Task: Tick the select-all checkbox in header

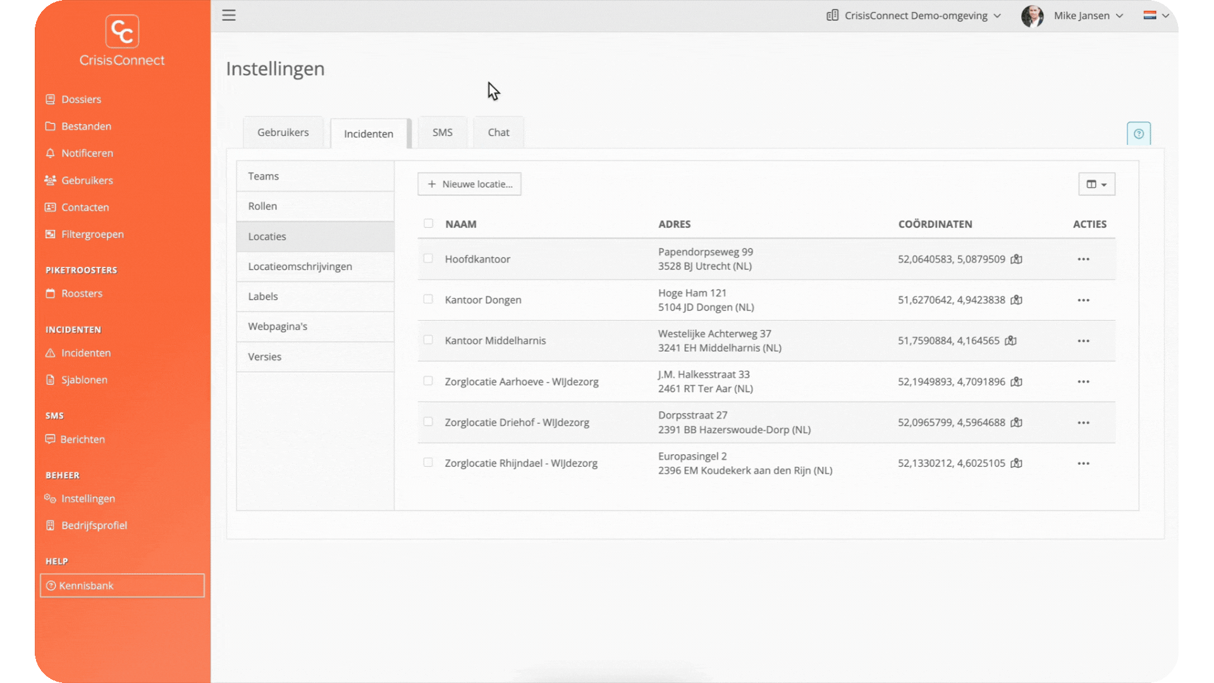Action: click(x=428, y=223)
